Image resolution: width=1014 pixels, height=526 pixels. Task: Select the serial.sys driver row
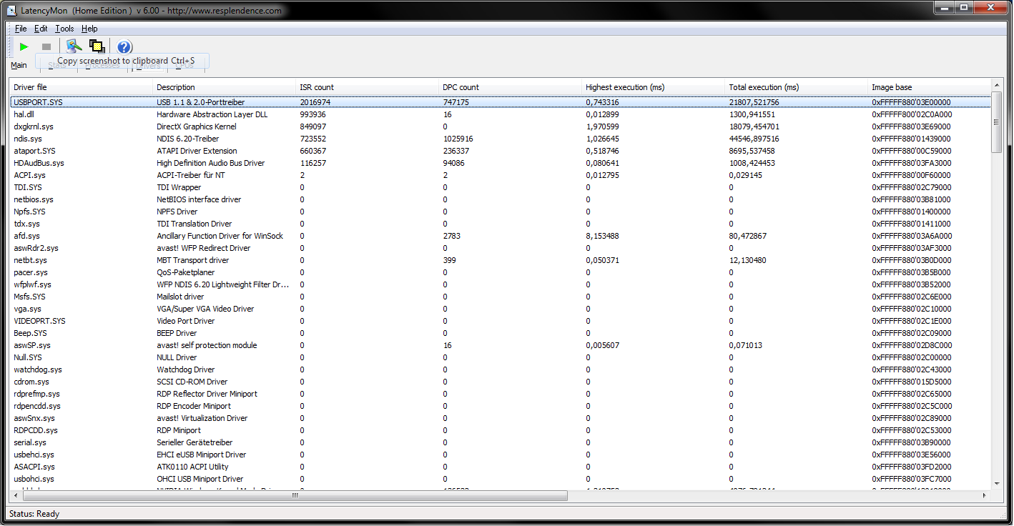coord(501,442)
